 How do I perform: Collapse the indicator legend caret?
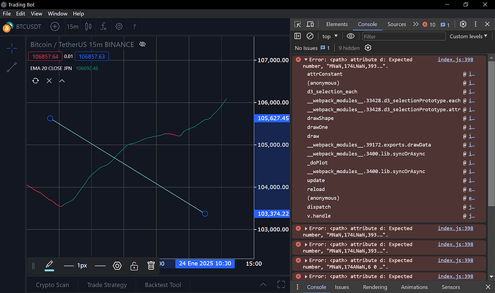pos(62,81)
